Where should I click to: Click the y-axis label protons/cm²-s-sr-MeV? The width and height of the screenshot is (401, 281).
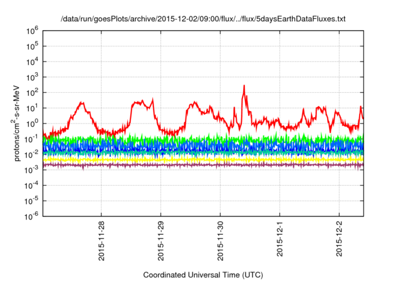tap(16, 122)
